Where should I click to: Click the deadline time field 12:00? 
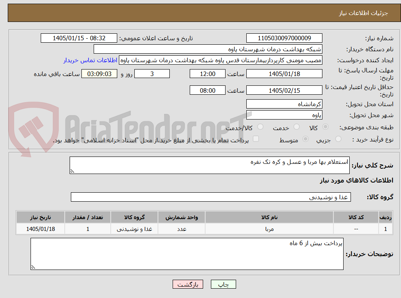click(207, 74)
